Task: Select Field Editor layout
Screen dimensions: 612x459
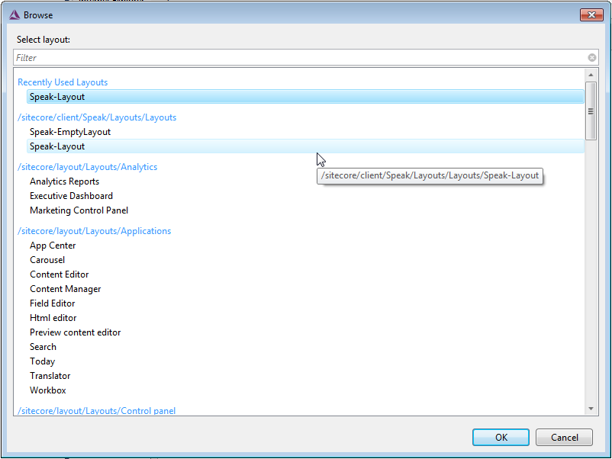Action: [x=305, y=303]
